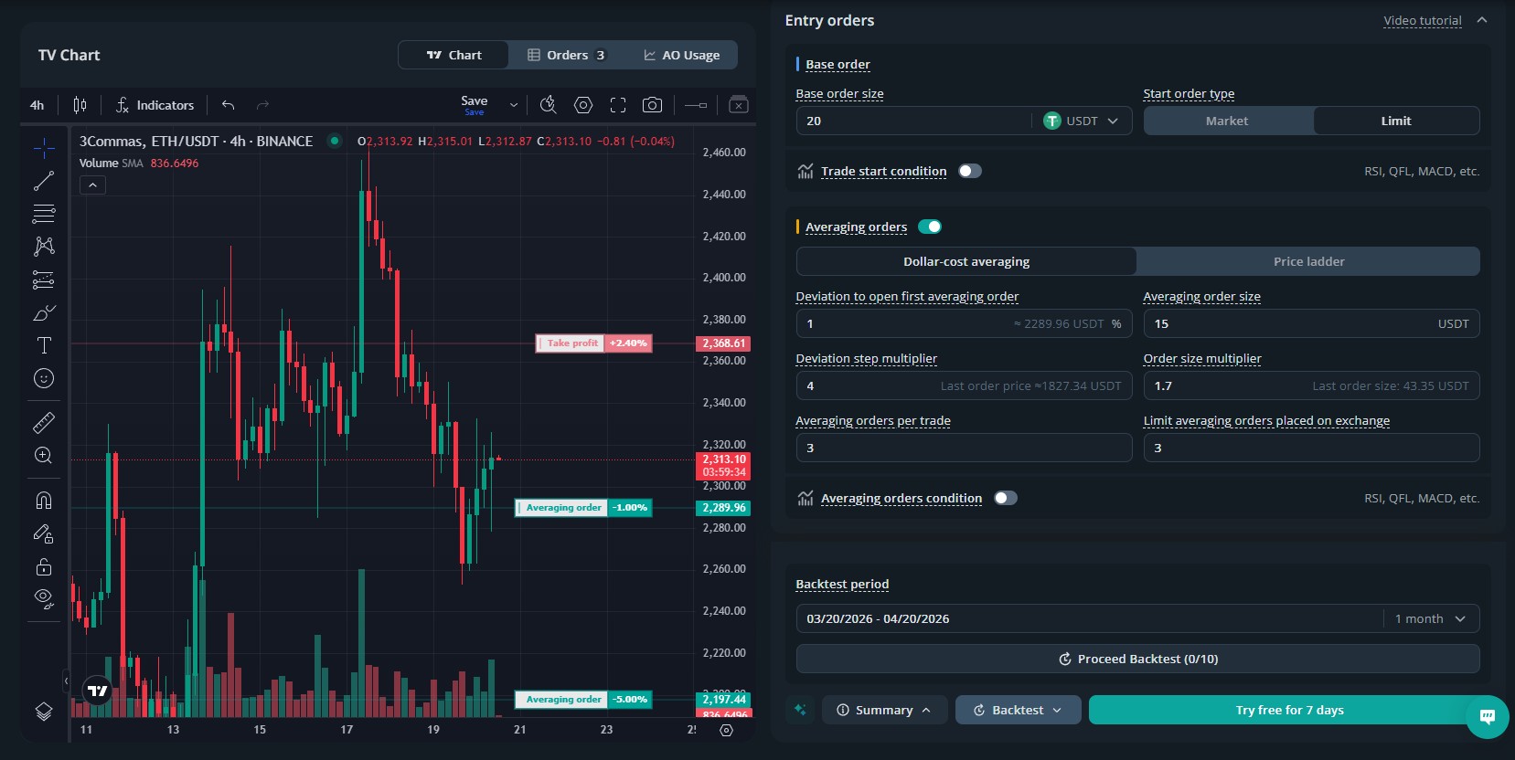Save the chart layout
The width and height of the screenshot is (1515, 760).
tap(475, 105)
